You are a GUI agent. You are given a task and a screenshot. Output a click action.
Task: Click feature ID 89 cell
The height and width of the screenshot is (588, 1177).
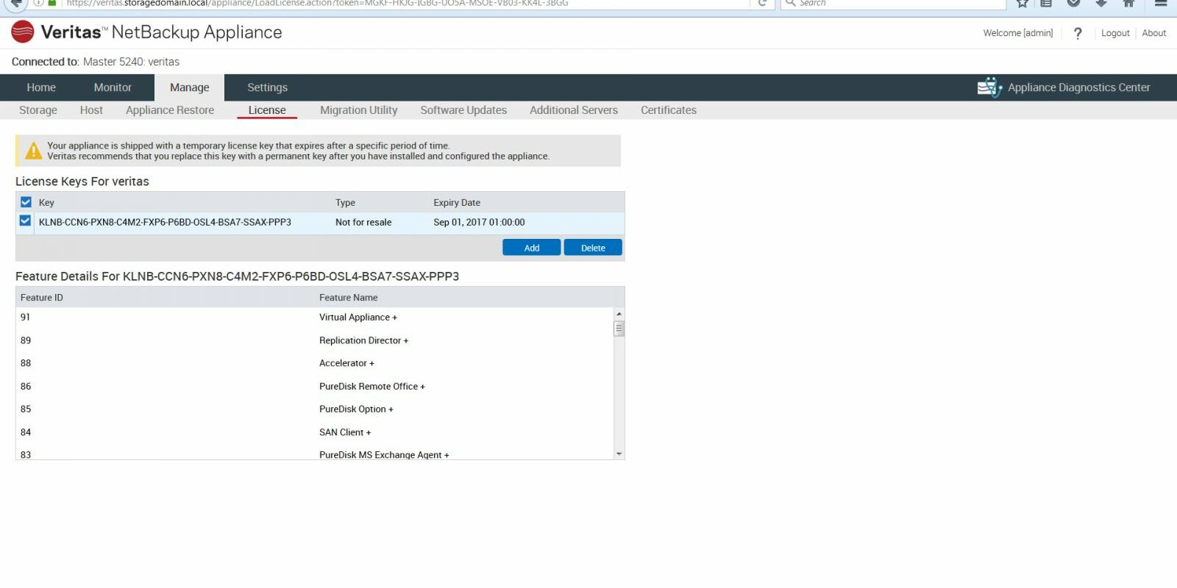pos(26,340)
